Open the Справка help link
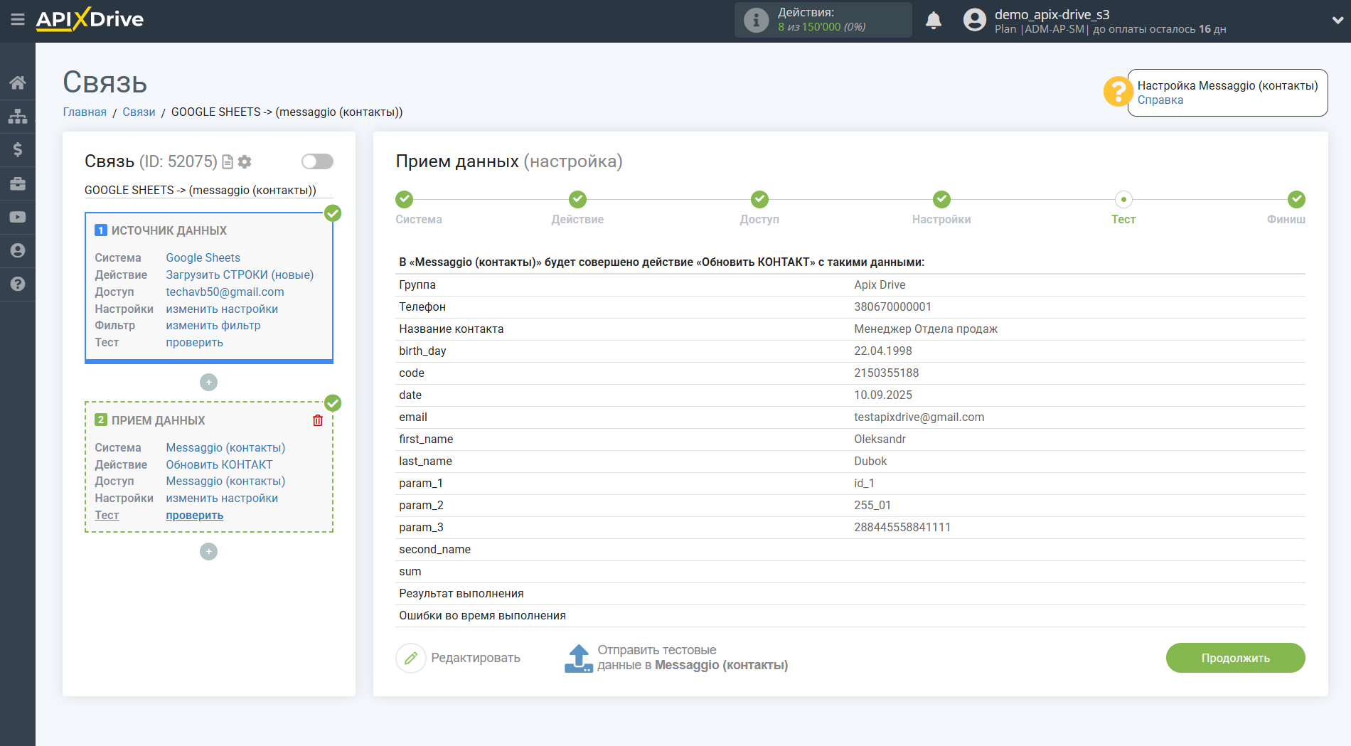 point(1160,100)
